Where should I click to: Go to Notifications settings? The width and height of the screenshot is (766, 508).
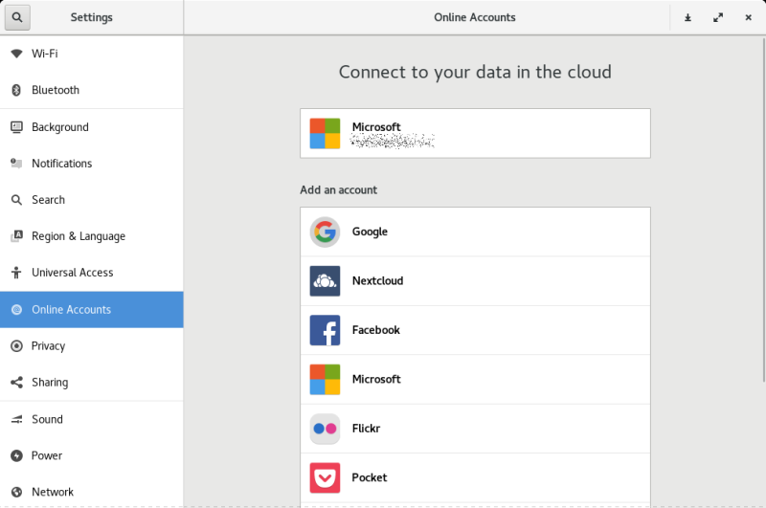coord(61,164)
